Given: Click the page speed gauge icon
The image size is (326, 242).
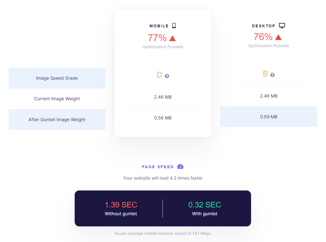Looking at the screenshot, I should (x=180, y=167).
